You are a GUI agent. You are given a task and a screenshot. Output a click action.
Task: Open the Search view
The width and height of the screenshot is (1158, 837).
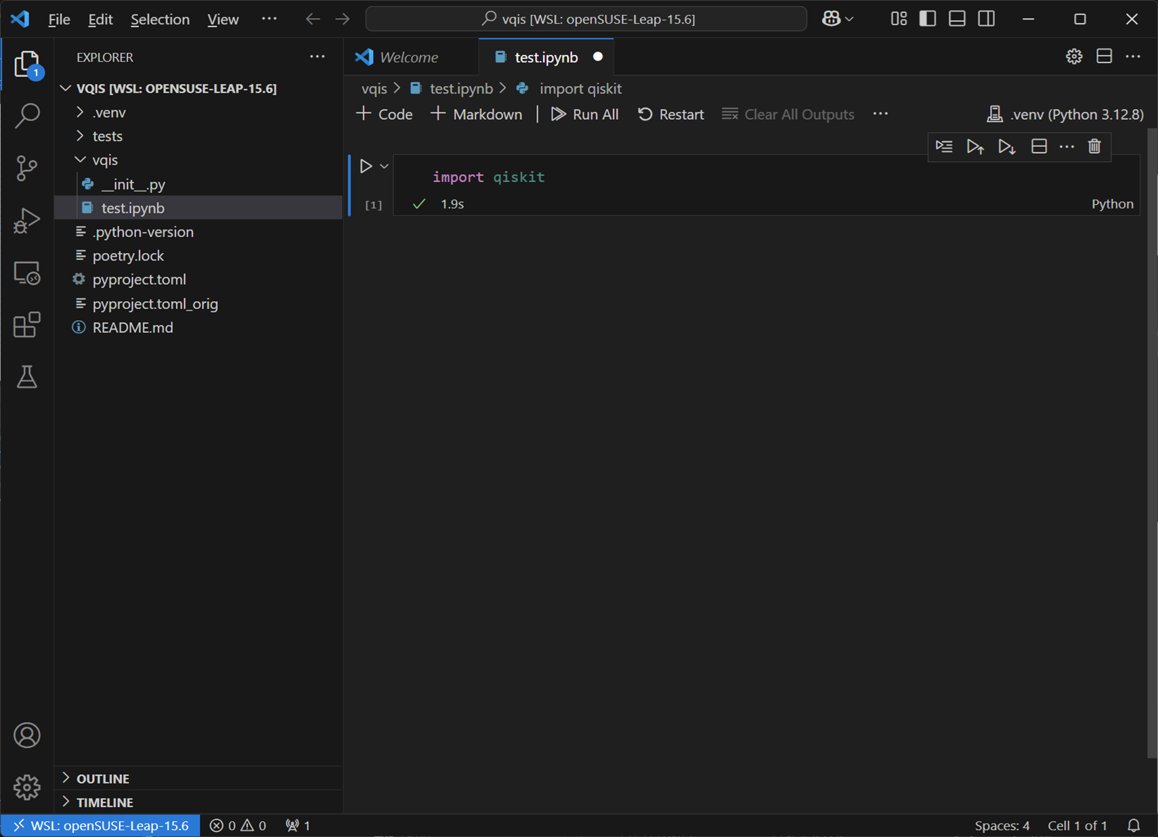27,116
